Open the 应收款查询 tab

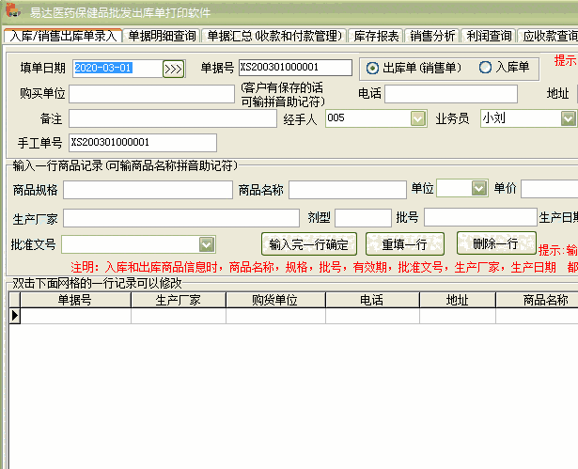click(x=549, y=36)
